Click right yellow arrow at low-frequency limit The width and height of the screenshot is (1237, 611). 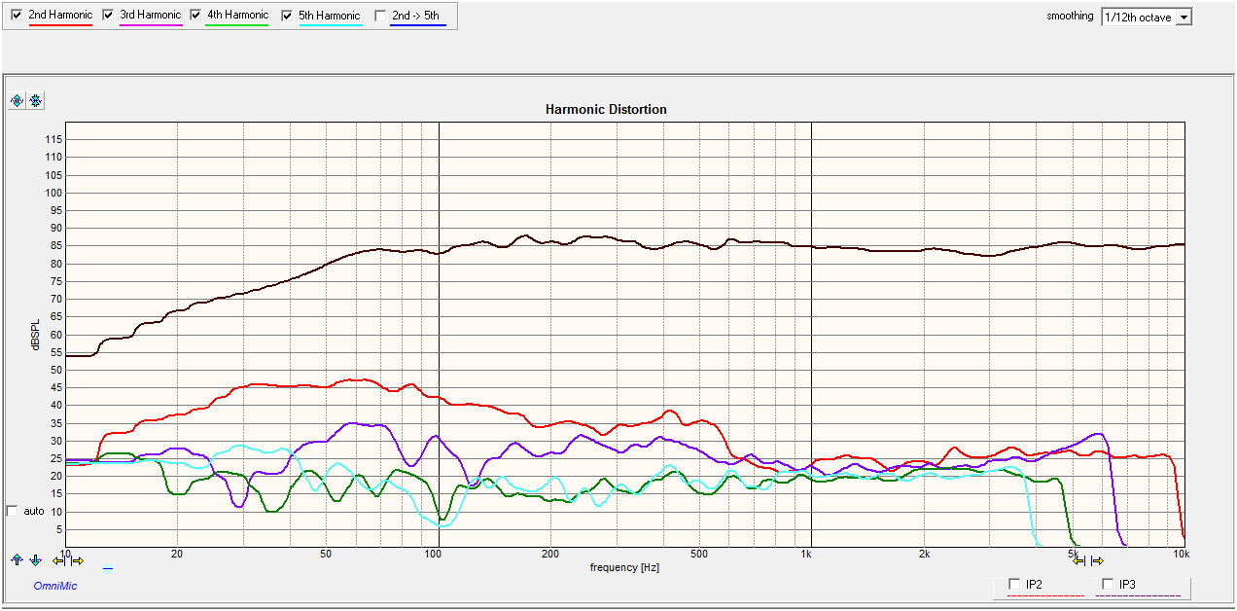click(x=78, y=560)
